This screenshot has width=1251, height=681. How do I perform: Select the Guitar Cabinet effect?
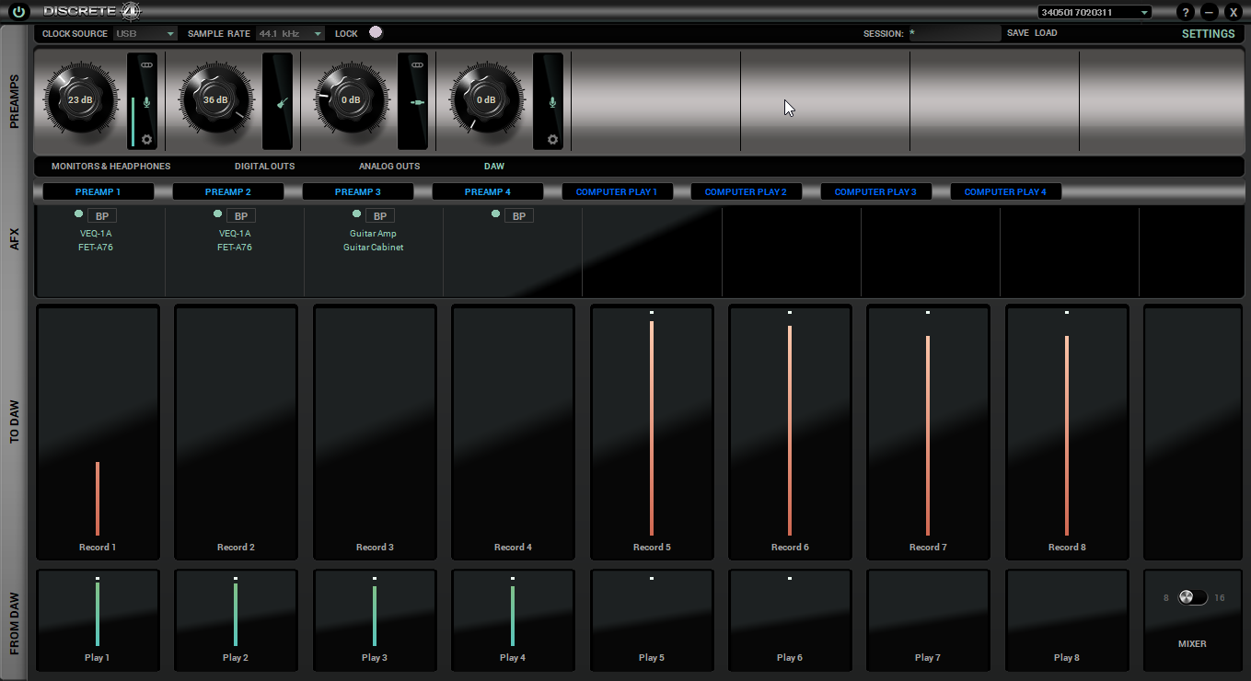374,248
